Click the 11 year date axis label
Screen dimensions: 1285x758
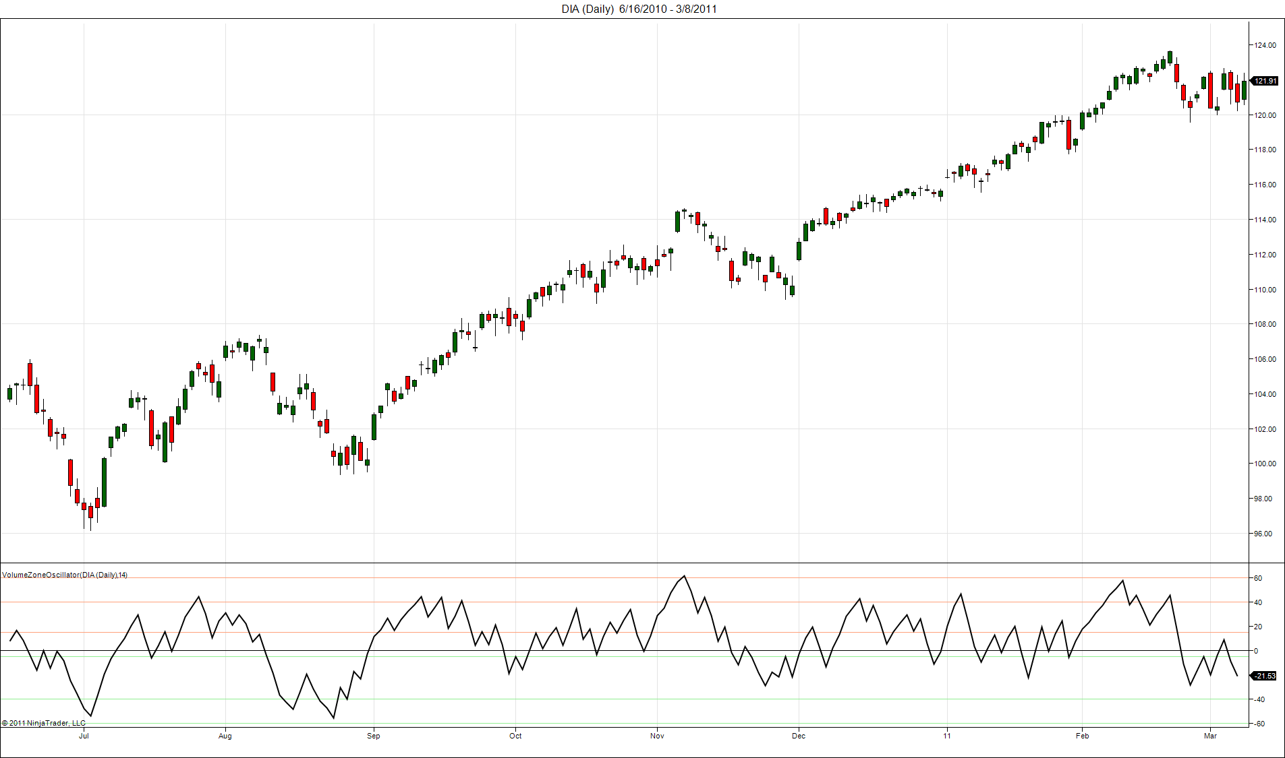coord(947,736)
